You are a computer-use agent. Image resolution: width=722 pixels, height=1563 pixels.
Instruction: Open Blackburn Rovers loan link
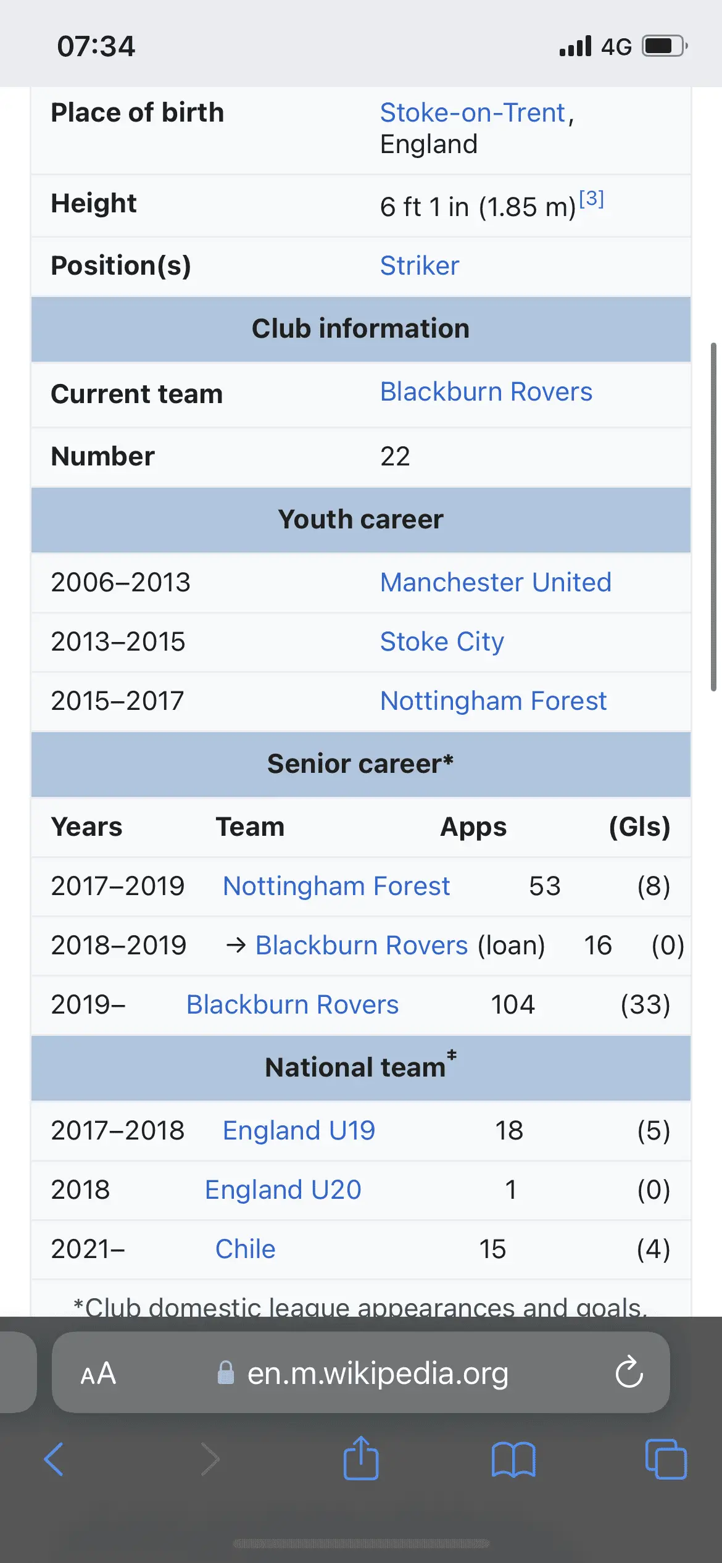point(362,945)
